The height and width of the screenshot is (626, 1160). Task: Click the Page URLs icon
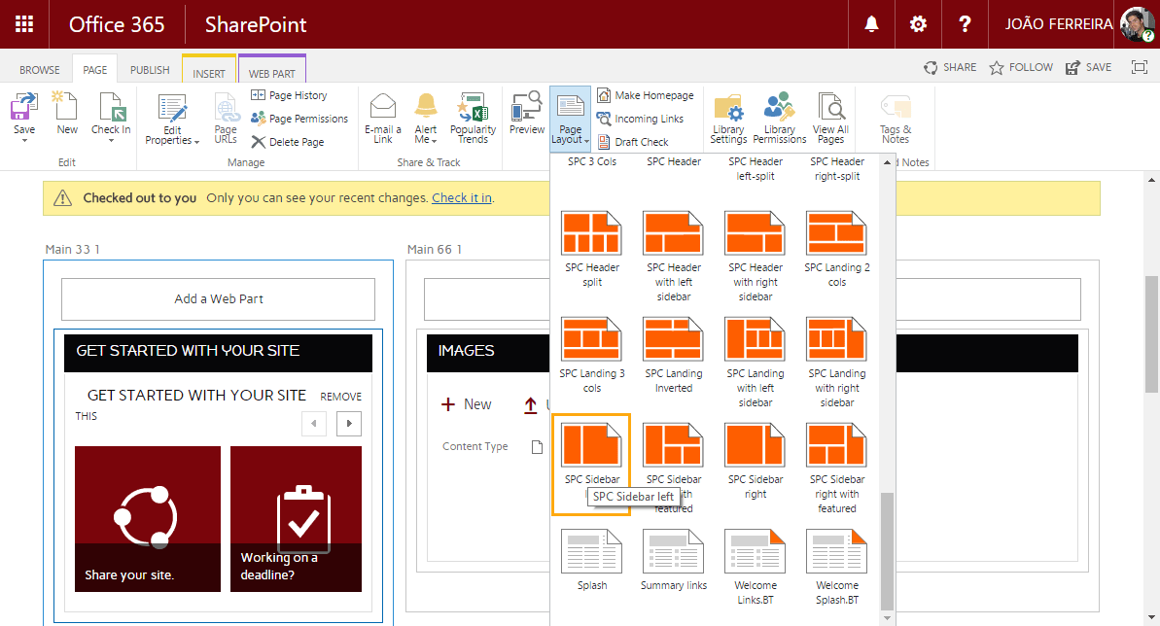click(226, 117)
